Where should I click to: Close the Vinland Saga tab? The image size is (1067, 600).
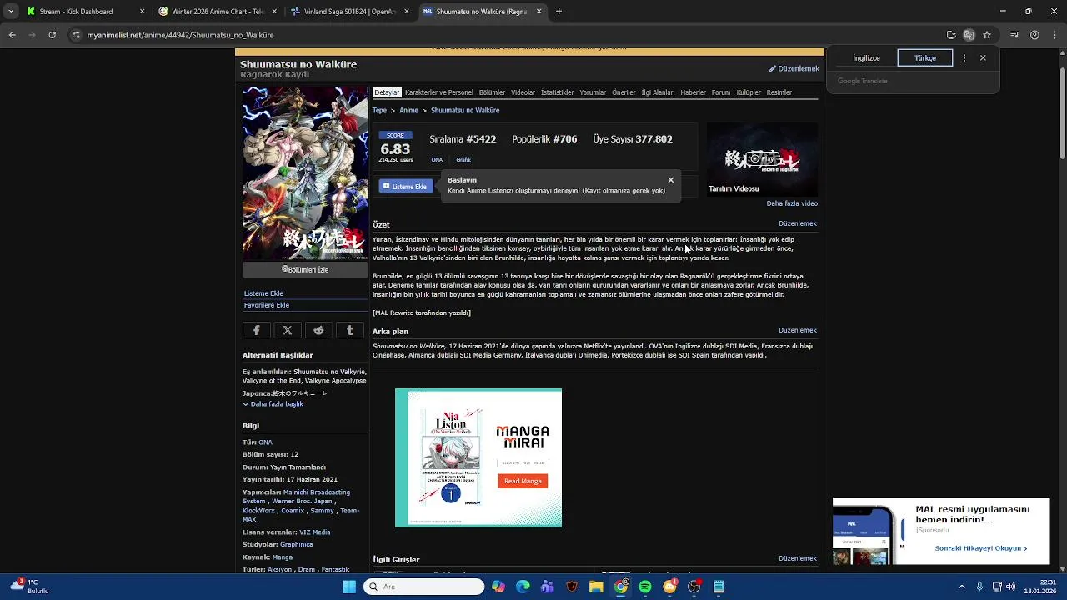pos(407,12)
